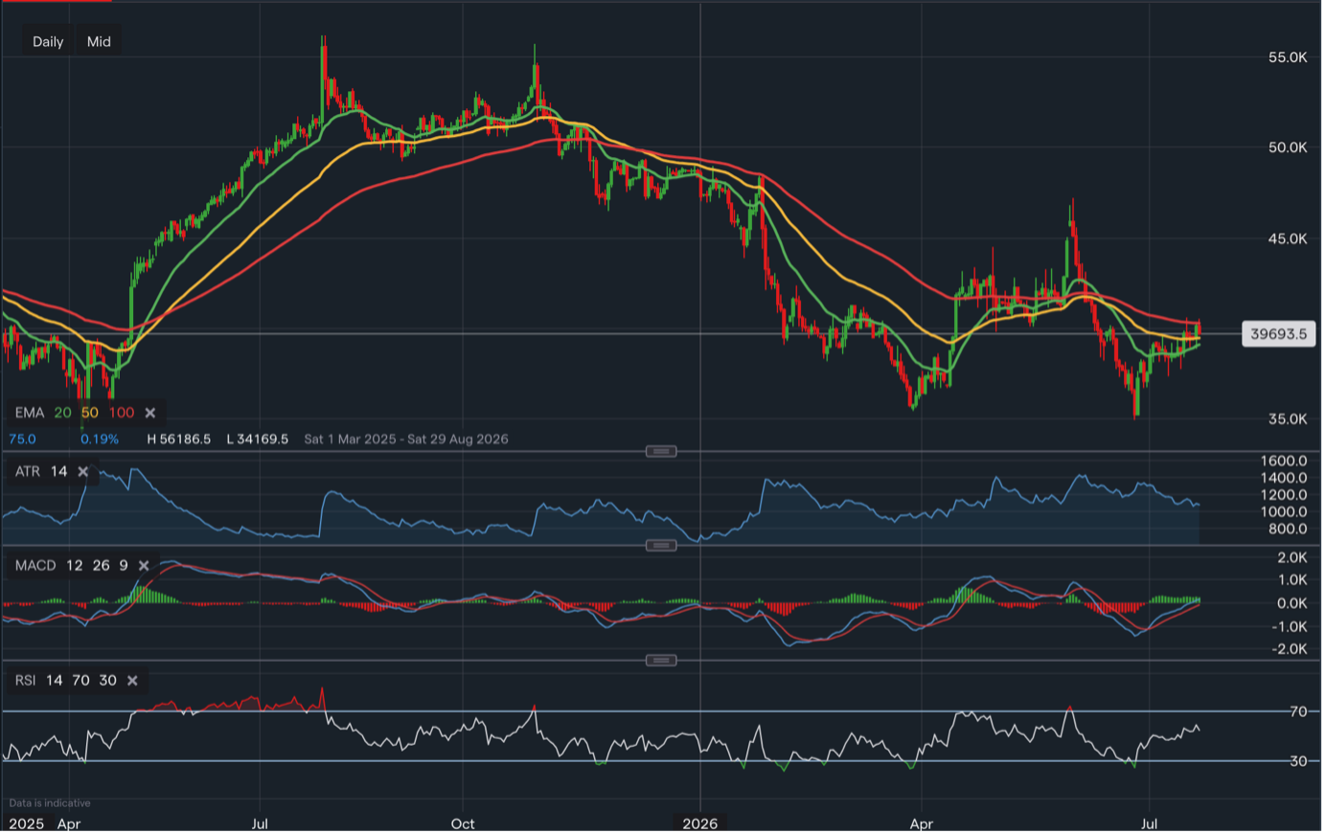Click the Oct label on the time axis

(463, 823)
